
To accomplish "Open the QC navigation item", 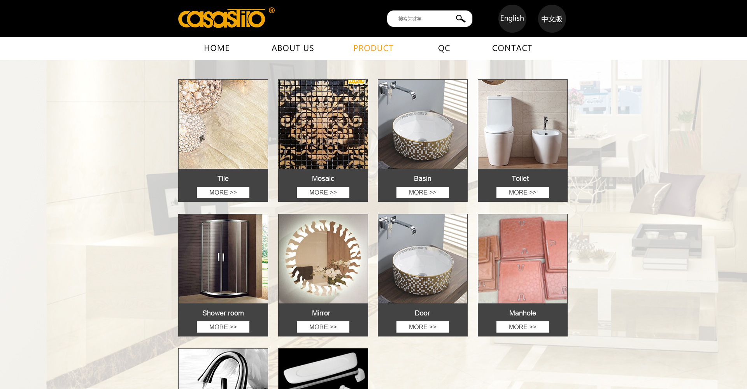I will pyautogui.click(x=444, y=48).
